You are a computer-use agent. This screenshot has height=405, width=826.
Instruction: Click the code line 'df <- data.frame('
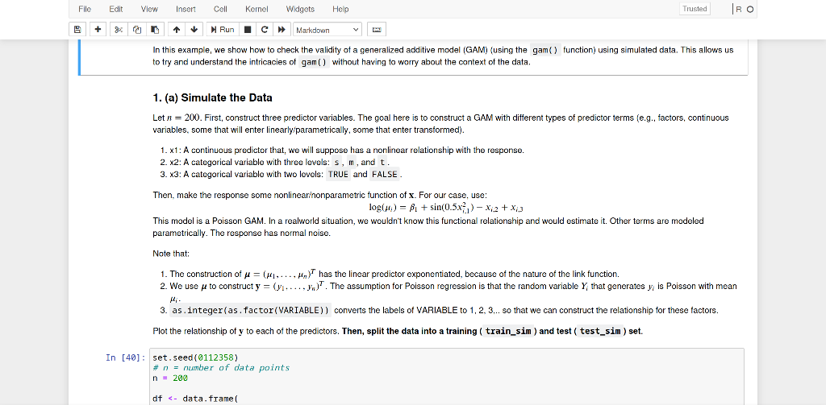[195, 399]
